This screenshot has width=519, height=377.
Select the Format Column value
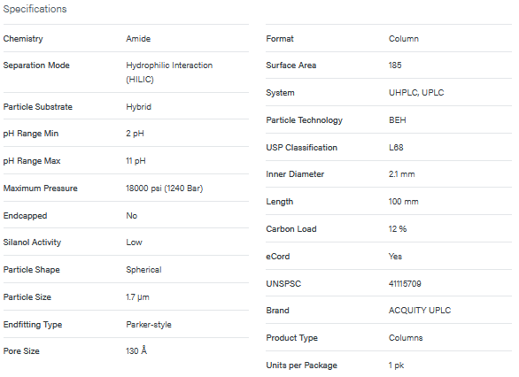404,39
